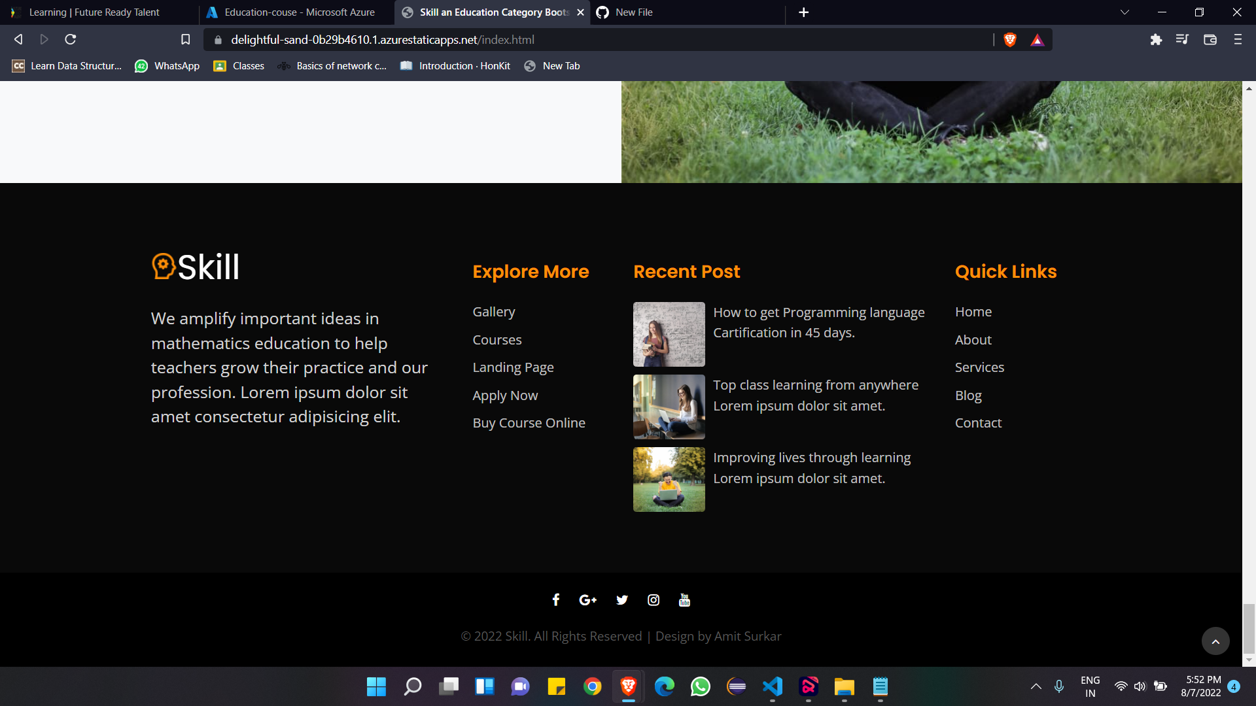Viewport: 1256px width, 706px height.
Task: Open the browser extensions puzzle icon
Action: pos(1156,40)
